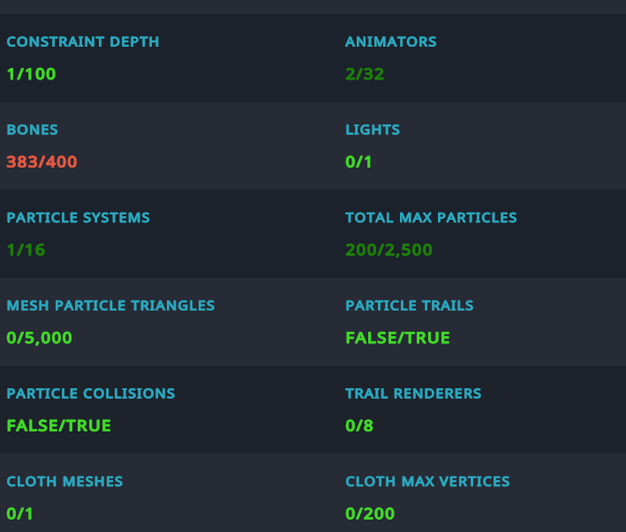This screenshot has height=532, width=626.
Task: Select the 0/8 trail renderers value
Action: [x=359, y=426]
